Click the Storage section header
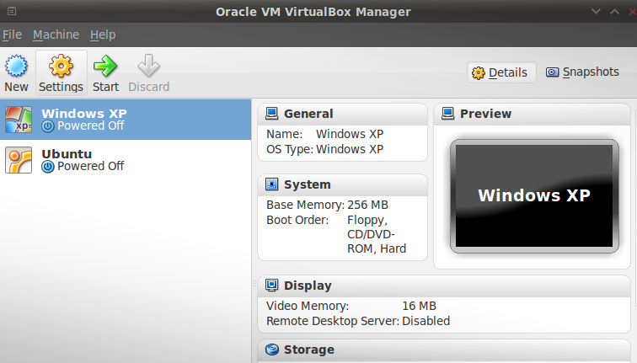This screenshot has height=363, width=637. click(x=444, y=350)
